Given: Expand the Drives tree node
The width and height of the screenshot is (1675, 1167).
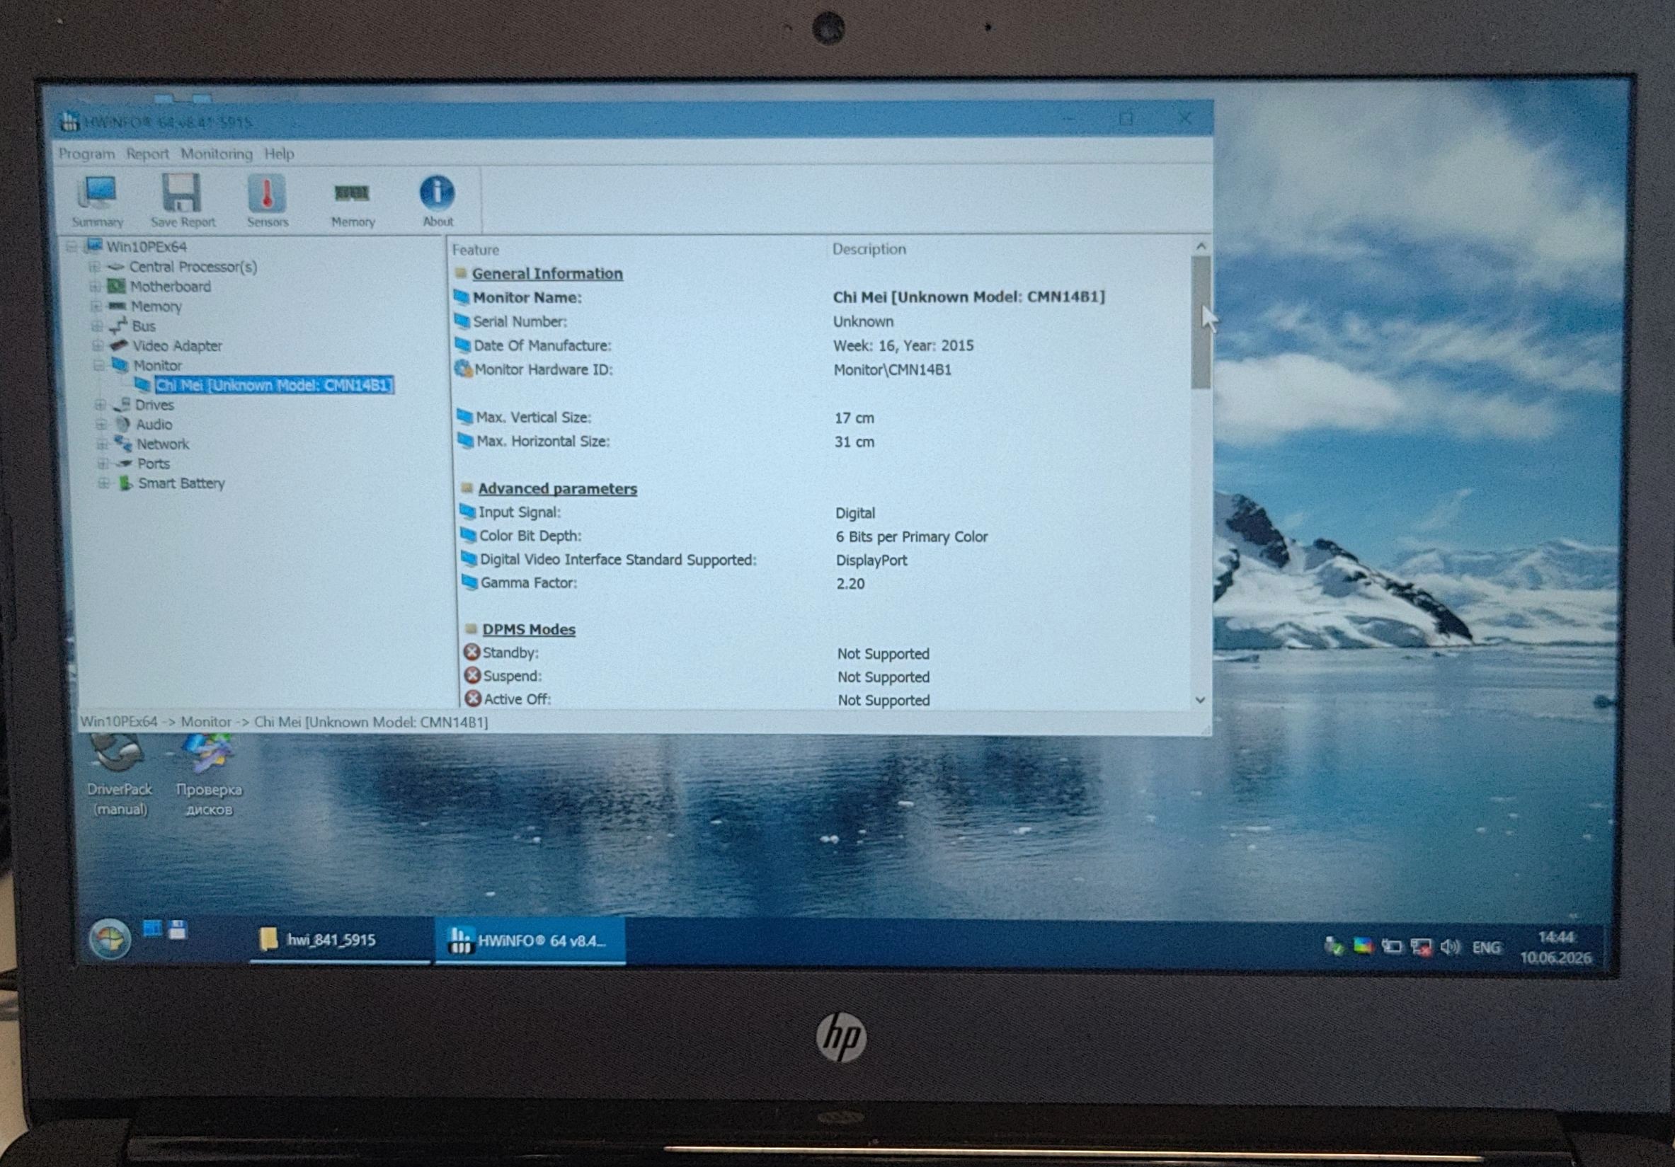Looking at the screenshot, I should pos(100,405).
